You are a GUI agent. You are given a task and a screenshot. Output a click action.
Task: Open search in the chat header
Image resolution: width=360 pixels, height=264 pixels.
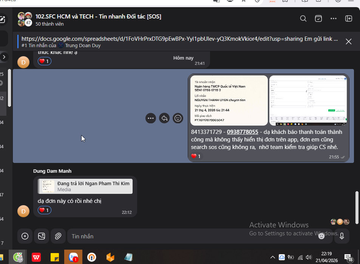click(x=303, y=18)
